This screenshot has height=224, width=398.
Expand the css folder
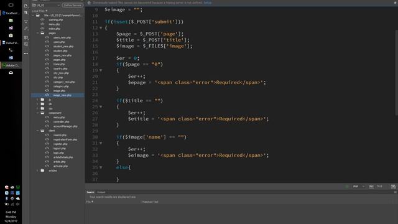pyautogui.click(x=37, y=108)
